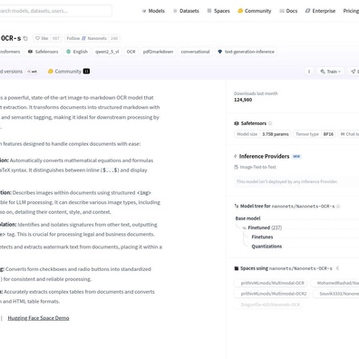The width and height of the screenshot is (359, 359).
Task: Click the Inference Providers heading
Action: point(264,156)
